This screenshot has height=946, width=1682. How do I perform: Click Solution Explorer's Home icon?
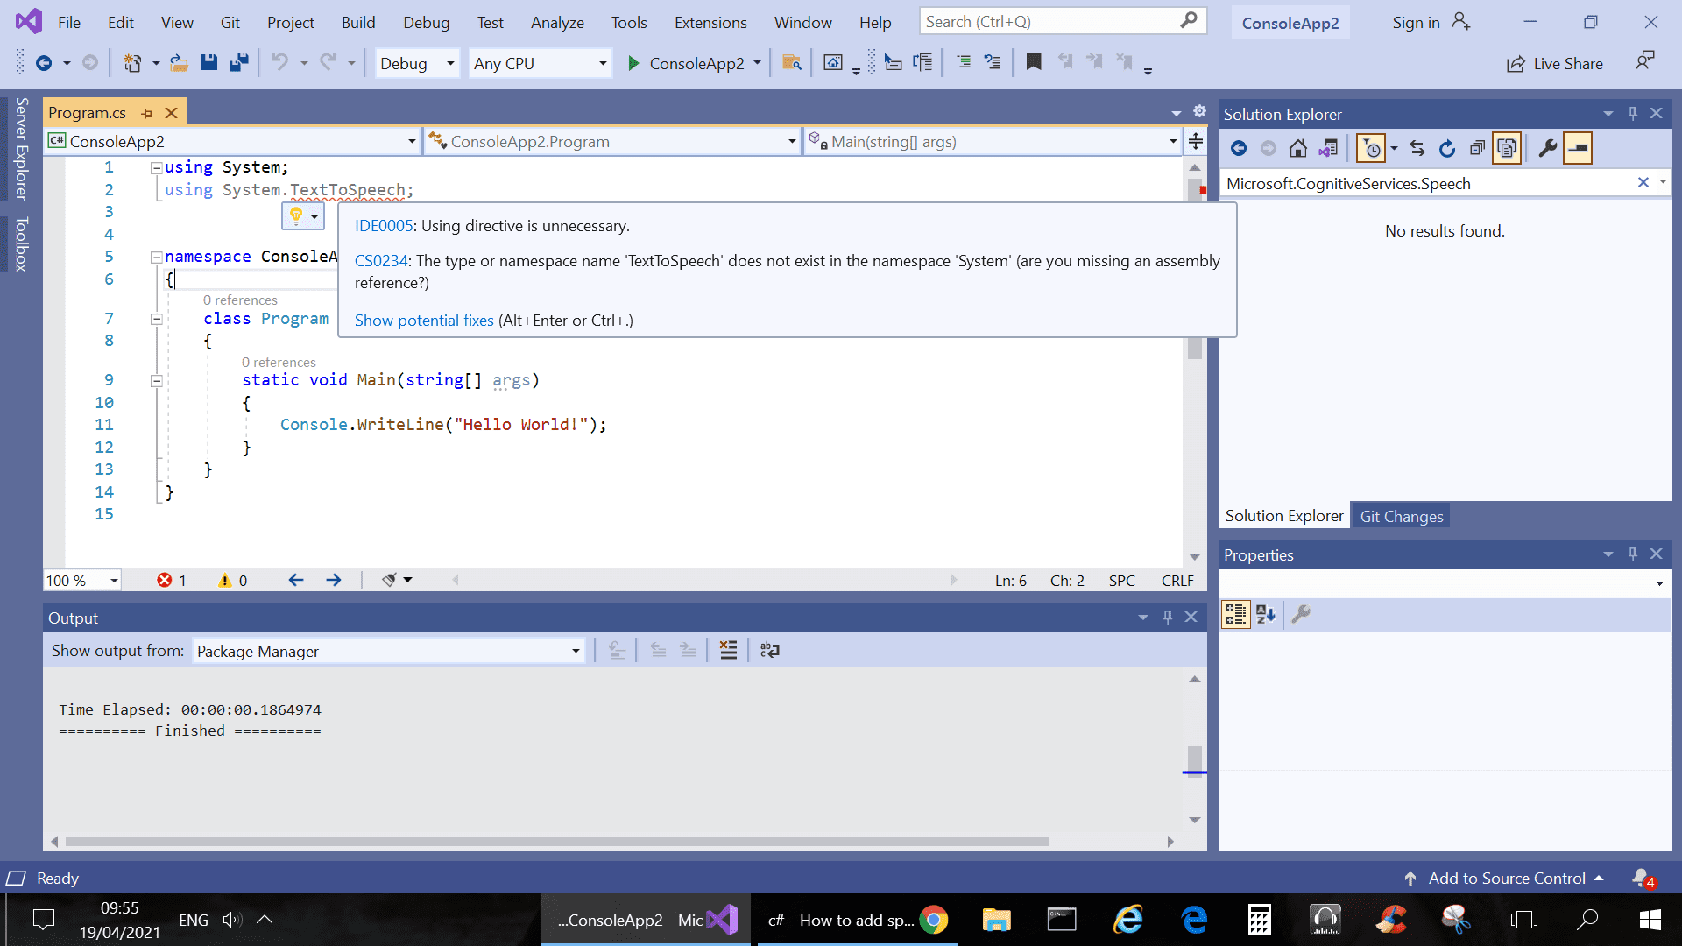click(x=1297, y=149)
